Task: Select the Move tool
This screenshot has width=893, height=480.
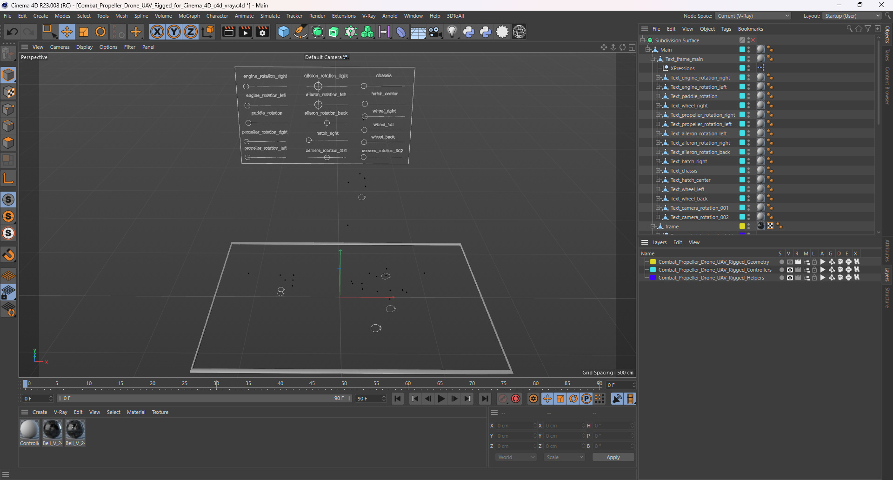Action: [x=67, y=32]
